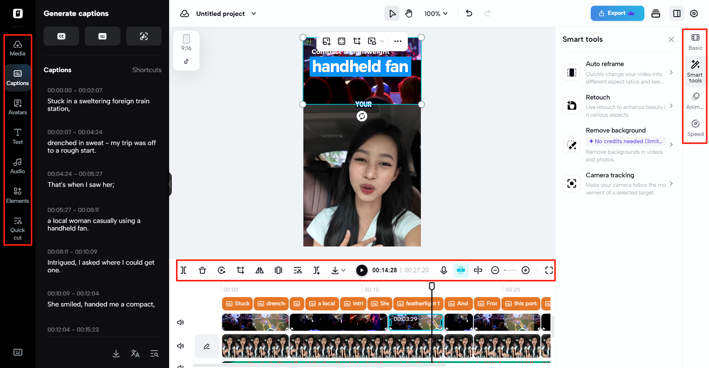This screenshot has height=368, width=709.
Task: Mirror the clip using the flip icon
Action: click(259, 270)
